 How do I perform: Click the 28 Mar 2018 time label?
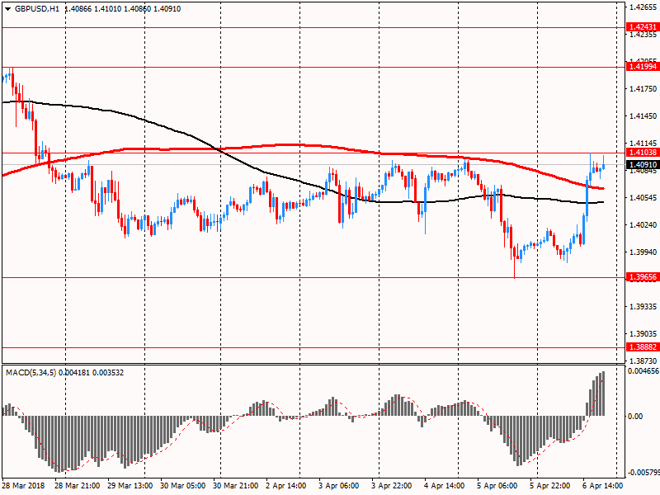click(24, 485)
